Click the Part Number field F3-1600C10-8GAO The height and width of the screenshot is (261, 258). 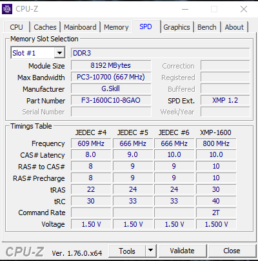(x=111, y=100)
